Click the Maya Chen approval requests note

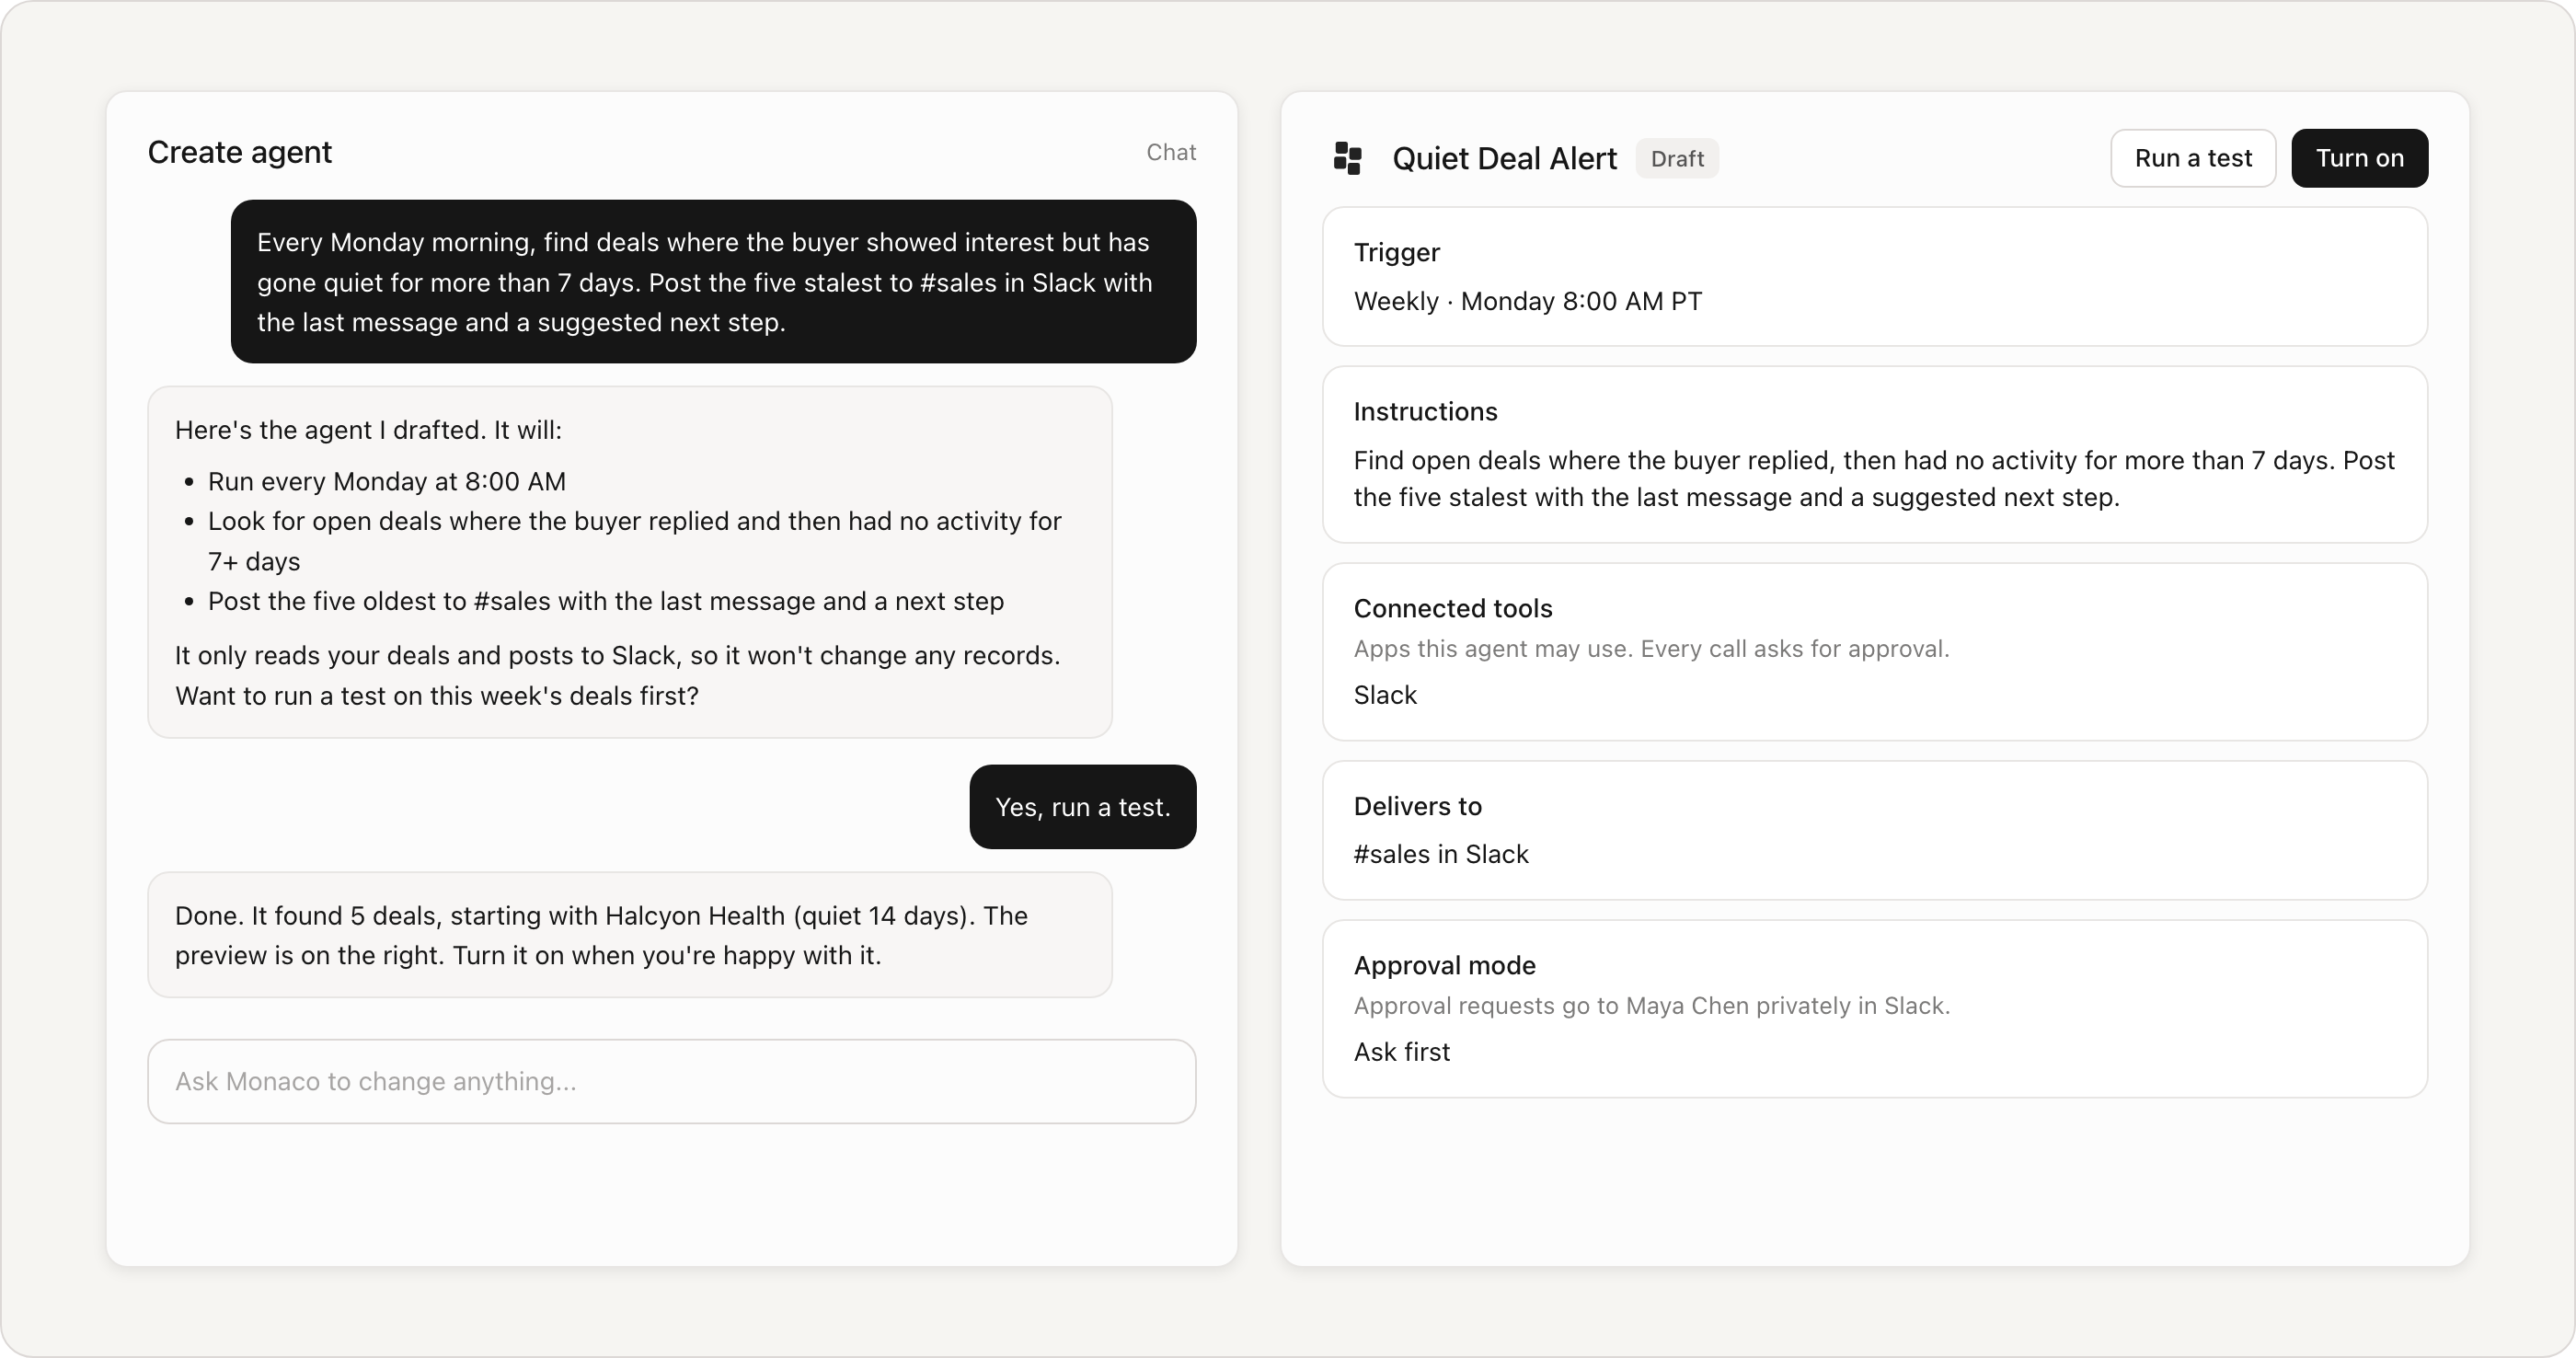tap(1652, 1006)
